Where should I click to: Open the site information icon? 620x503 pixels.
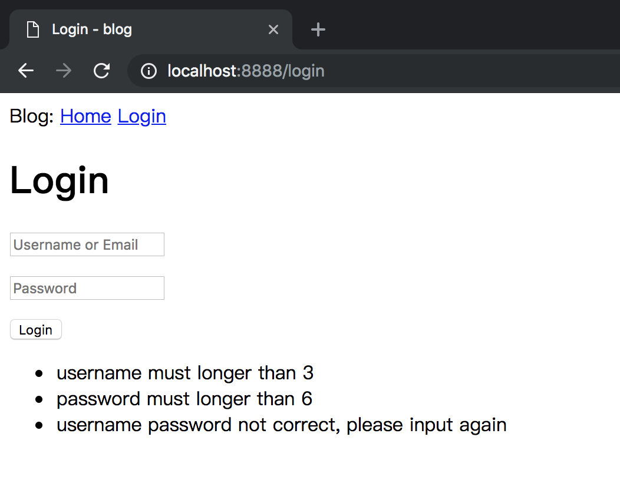149,71
